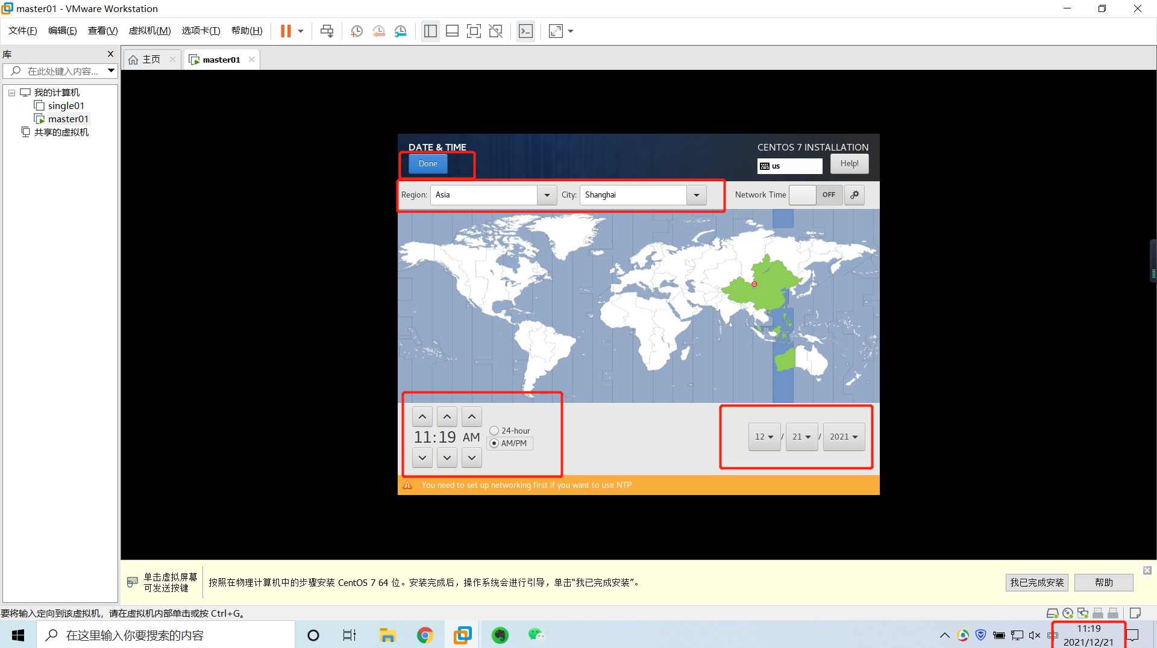The image size is (1157, 648).
Task: Click the message log status icon
Action: [1135, 613]
